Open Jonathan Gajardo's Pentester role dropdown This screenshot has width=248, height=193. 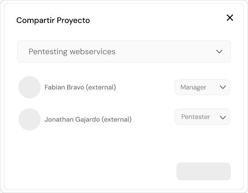point(202,117)
